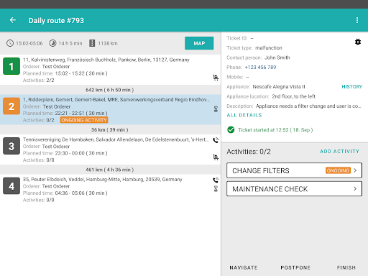This screenshot has height=276, width=368.
Task: Select FINISH at the bottom
Action: coord(346,267)
